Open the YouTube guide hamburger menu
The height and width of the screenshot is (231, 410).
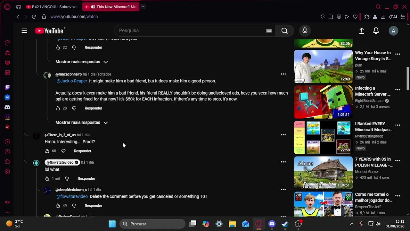coord(24,31)
